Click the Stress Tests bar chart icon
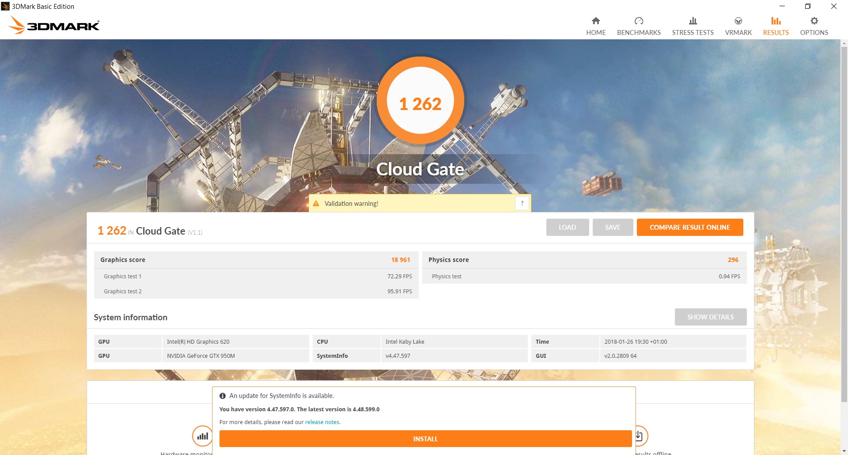The width and height of the screenshot is (848, 455). pos(693,21)
